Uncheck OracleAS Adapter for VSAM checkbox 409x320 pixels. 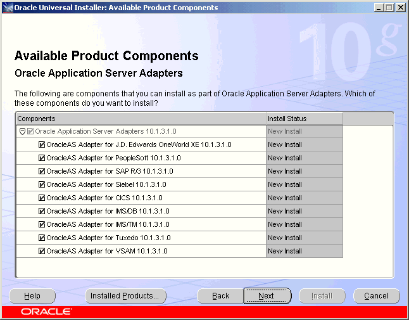42,251
